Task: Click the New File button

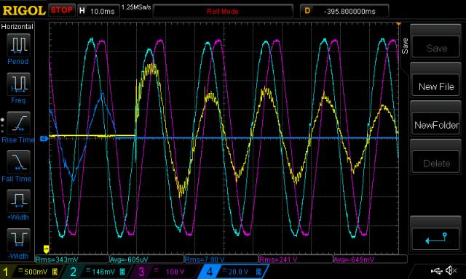Action: coord(435,86)
